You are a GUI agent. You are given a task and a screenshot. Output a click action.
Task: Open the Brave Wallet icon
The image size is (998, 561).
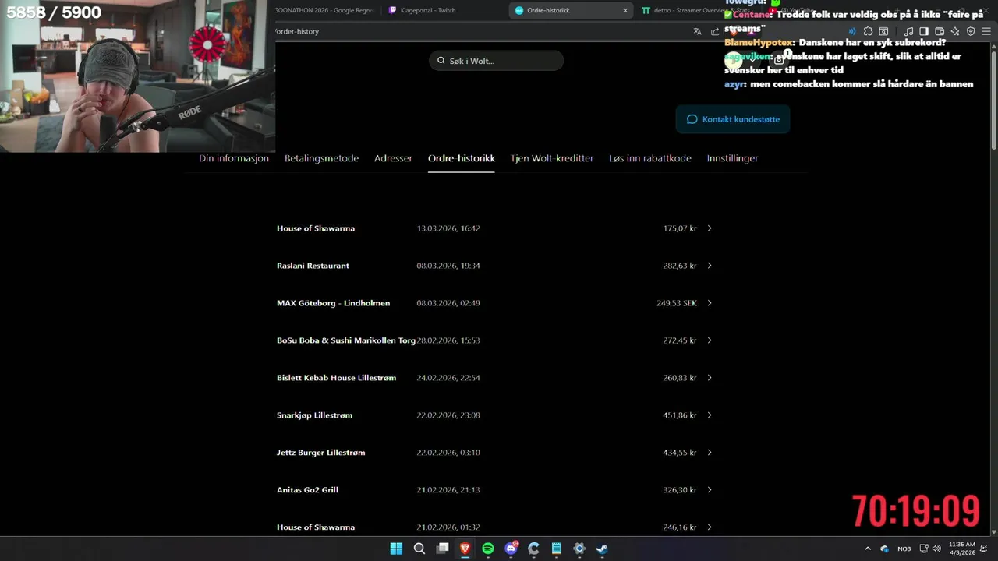(940, 31)
